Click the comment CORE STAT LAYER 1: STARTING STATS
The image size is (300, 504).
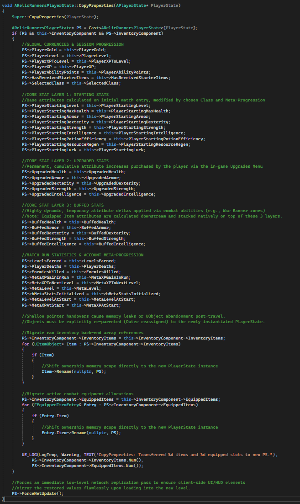click(x=65, y=95)
